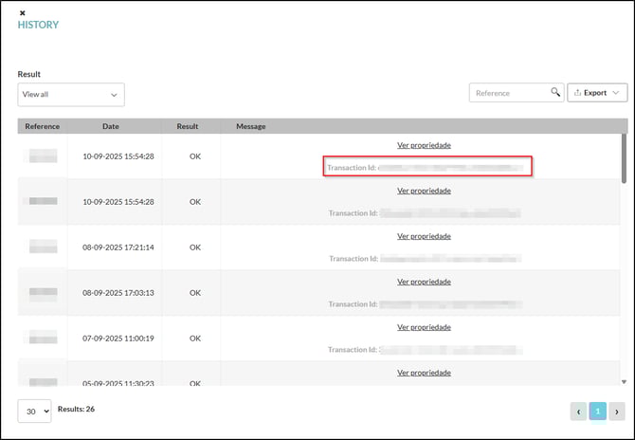This screenshot has width=635, height=440.
Task: Select page 1 in pagination
Action: coord(597,411)
